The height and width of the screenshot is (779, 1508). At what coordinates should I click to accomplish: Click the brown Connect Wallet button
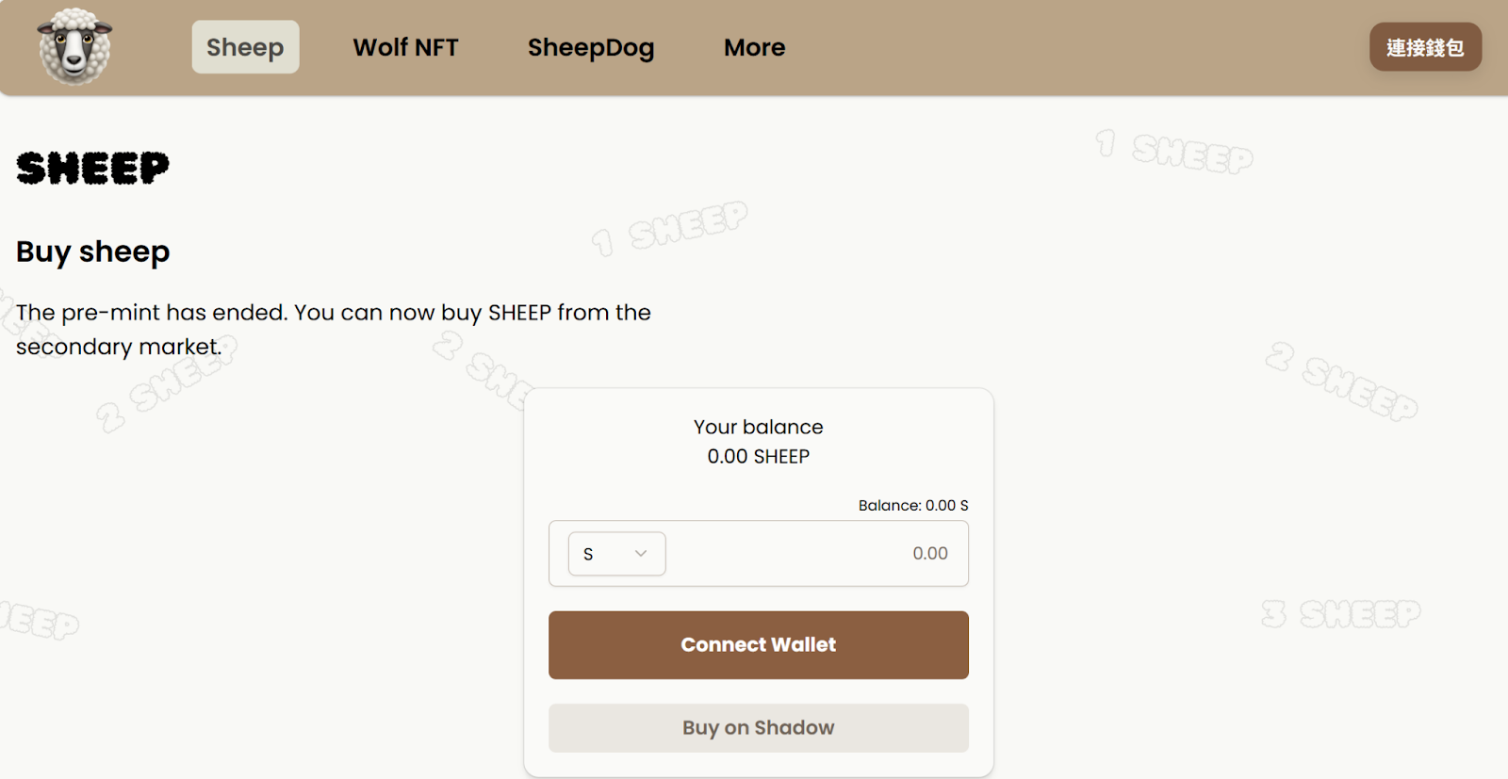pos(758,645)
